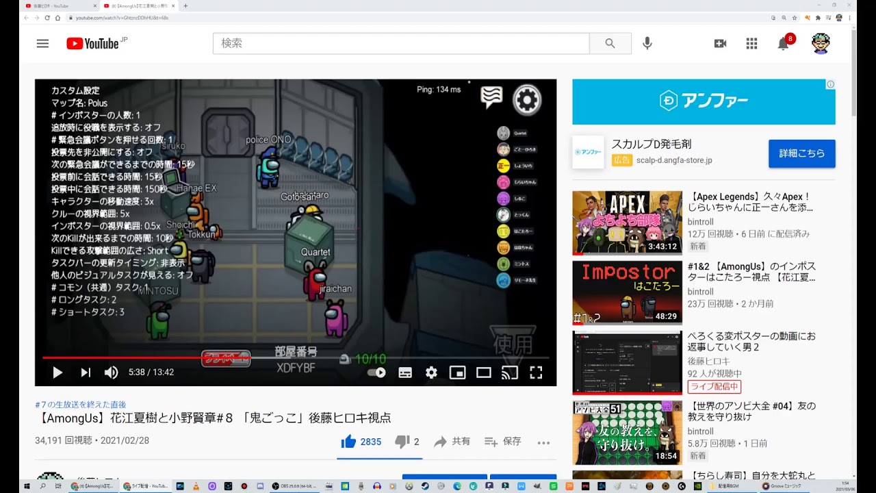
Task: Start voice search with the microphone
Action: pos(647,43)
